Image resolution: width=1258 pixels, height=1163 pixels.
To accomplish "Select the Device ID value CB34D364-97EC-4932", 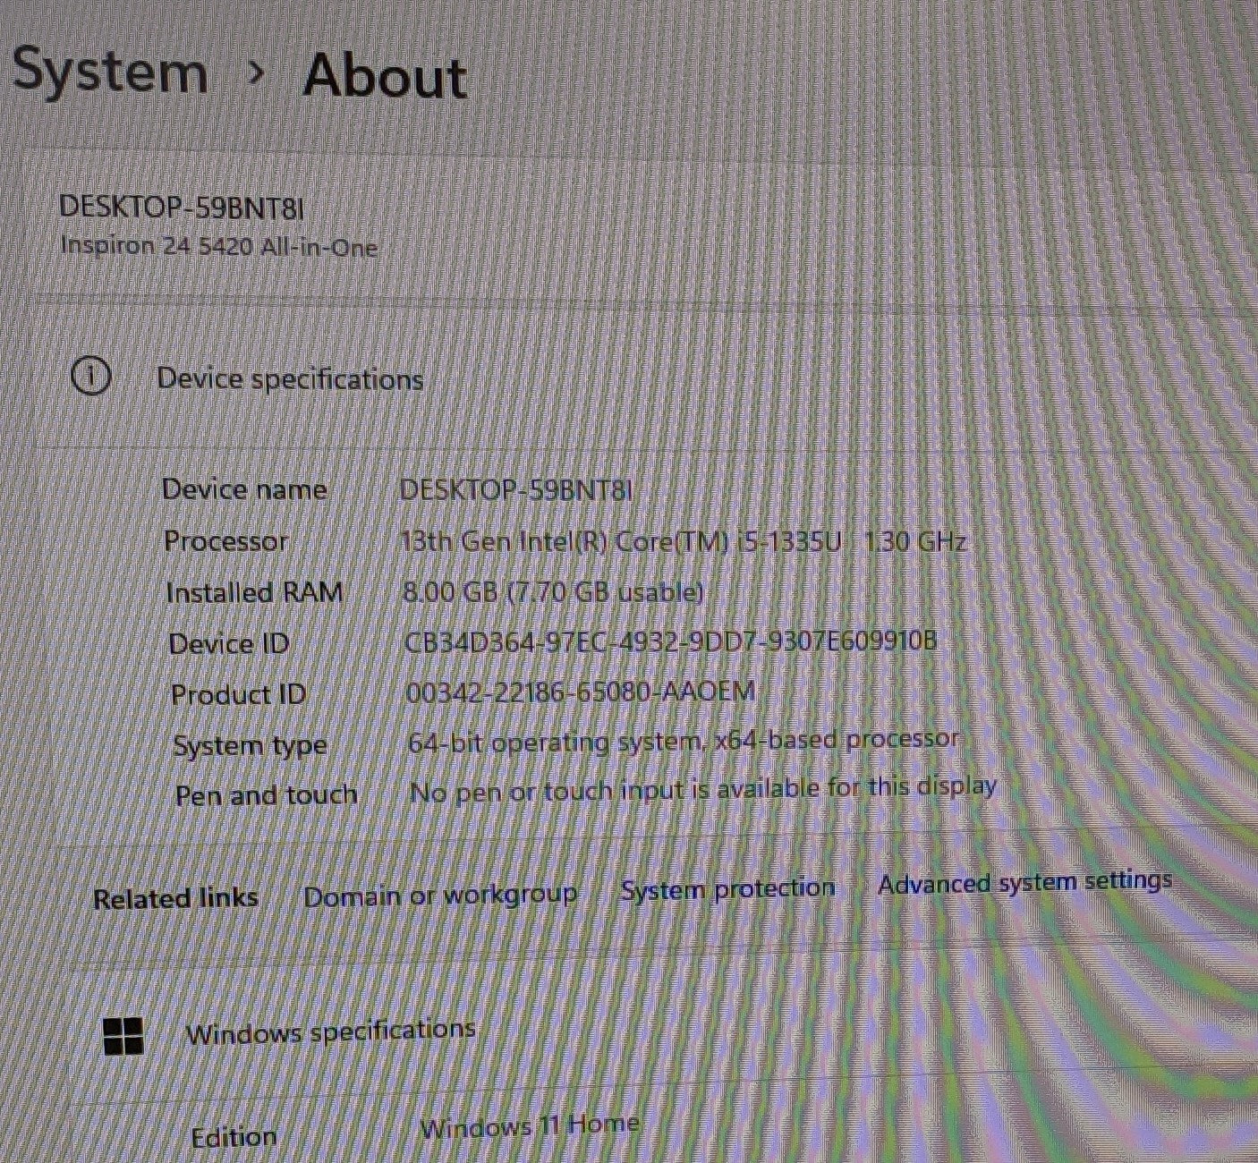I will 671,641.
